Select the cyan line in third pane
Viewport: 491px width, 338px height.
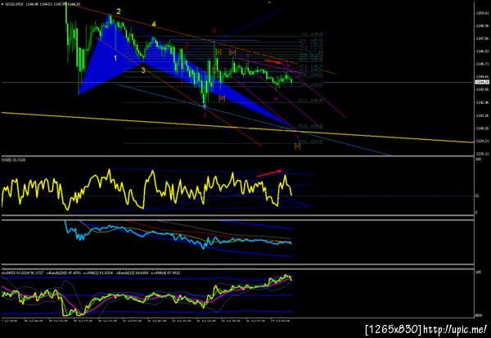(178, 236)
